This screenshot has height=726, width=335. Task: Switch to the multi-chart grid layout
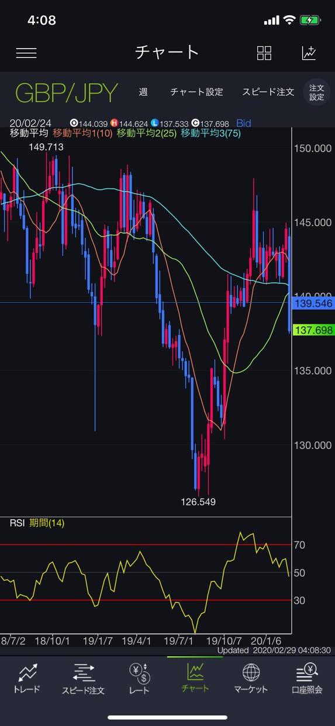(264, 53)
